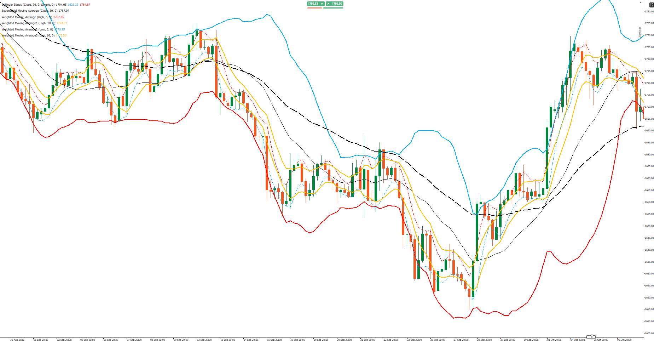Click the 27 Sep 20:00 time axis label
The image size is (654, 341).
tap(461, 340)
